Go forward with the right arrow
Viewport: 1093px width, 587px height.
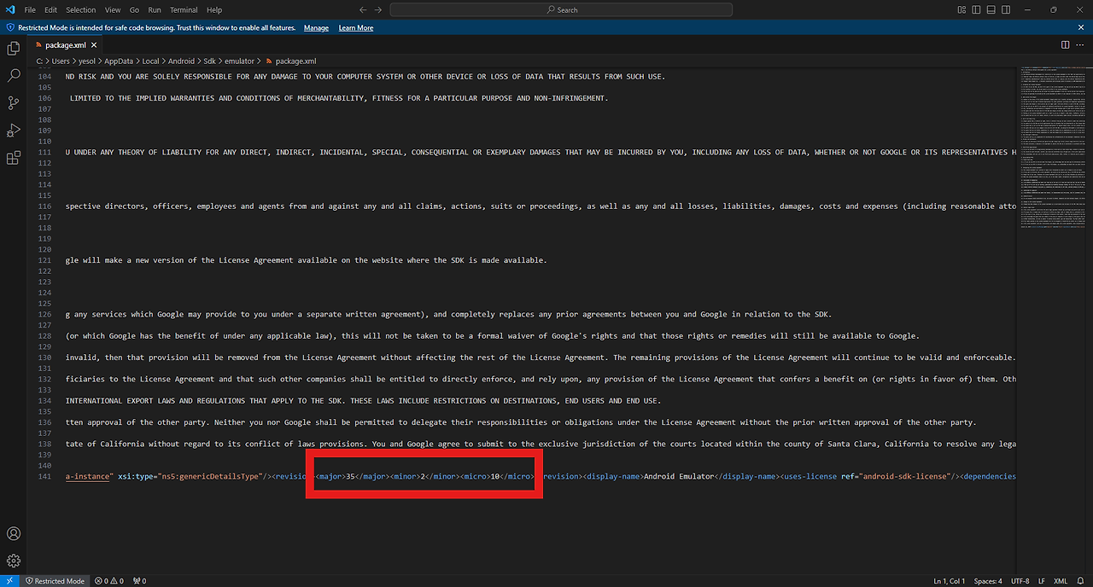(378, 9)
